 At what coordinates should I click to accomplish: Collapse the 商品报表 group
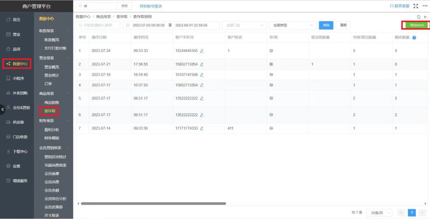[x=68, y=93]
